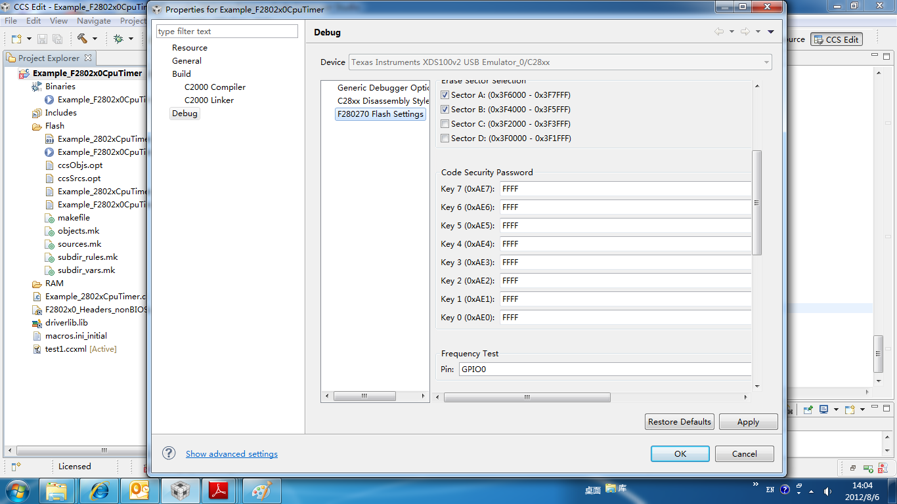Click the driverlib.lib file icon

click(37, 323)
